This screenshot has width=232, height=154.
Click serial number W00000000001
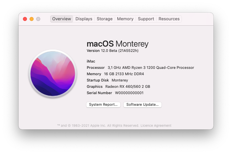pyautogui.click(x=129, y=93)
